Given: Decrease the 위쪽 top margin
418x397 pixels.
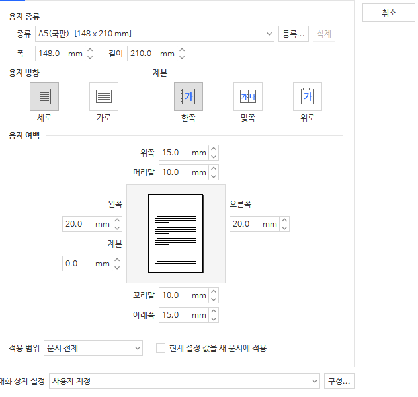Looking at the screenshot, I should pyautogui.click(x=214, y=157).
